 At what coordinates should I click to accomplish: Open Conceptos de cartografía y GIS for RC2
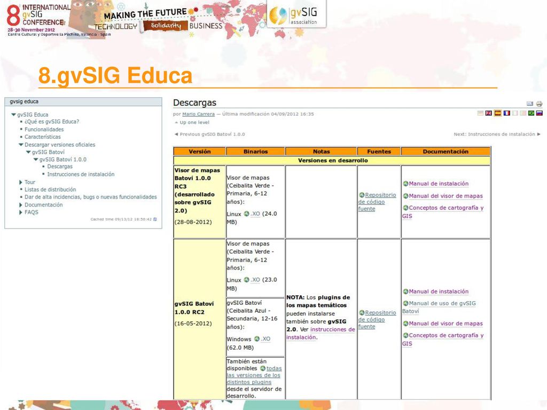443,339
